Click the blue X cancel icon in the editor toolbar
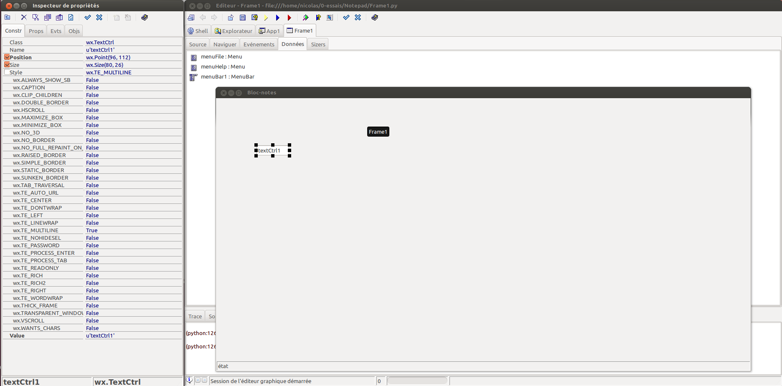 coord(358,18)
